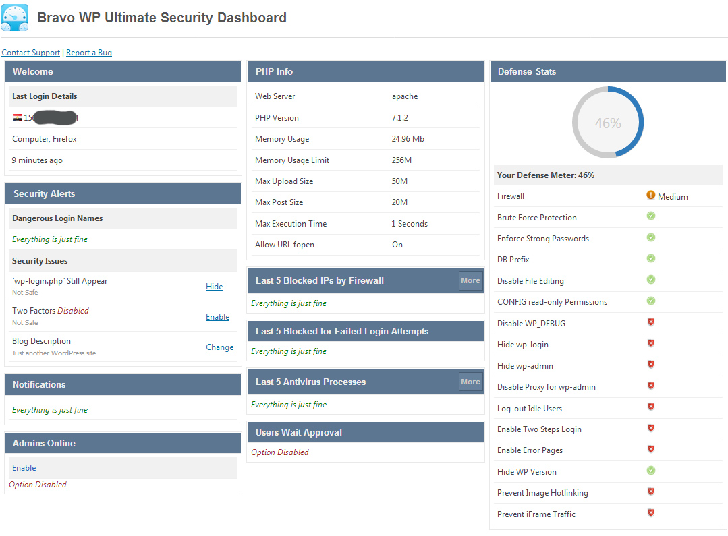The width and height of the screenshot is (728, 536).
Task: Click green check icon for Brute Force Protection
Action: click(x=651, y=216)
